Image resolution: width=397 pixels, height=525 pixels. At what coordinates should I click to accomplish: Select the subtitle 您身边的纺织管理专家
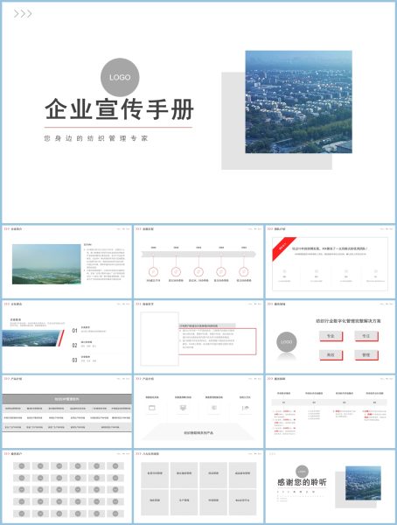(x=95, y=138)
